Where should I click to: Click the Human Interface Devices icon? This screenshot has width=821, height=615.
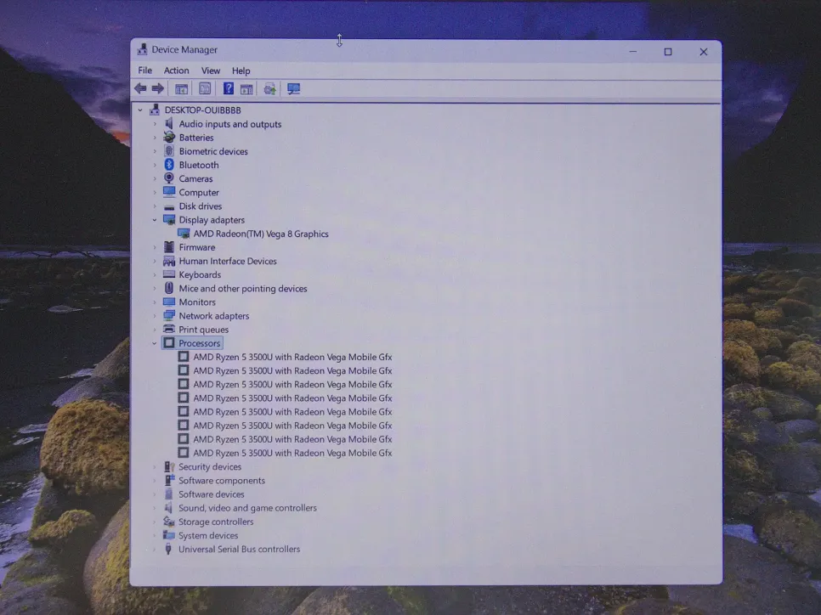click(168, 261)
